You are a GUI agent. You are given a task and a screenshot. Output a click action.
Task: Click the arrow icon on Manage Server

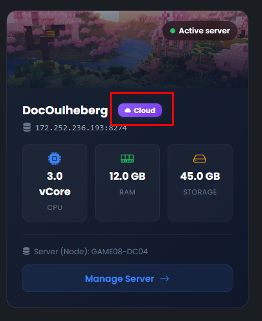click(x=164, y=279)
